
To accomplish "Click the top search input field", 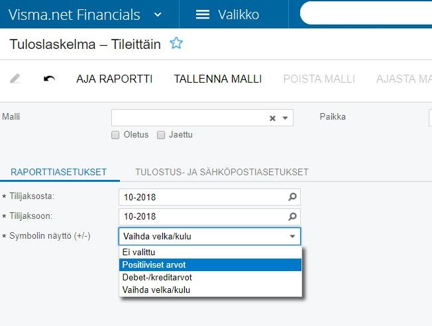I will coord(366,13).
